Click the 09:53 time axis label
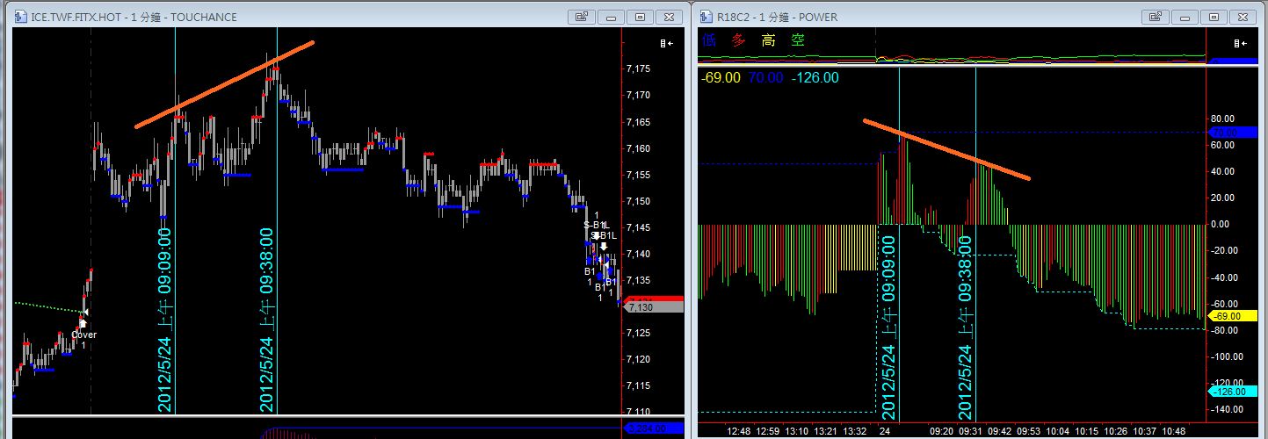Screen dimensions: 1268x439 pos(1028,431)
